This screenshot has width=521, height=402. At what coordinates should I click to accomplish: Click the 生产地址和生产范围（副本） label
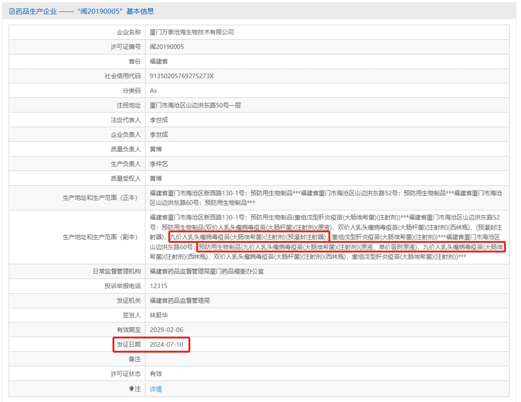[100, 237]
